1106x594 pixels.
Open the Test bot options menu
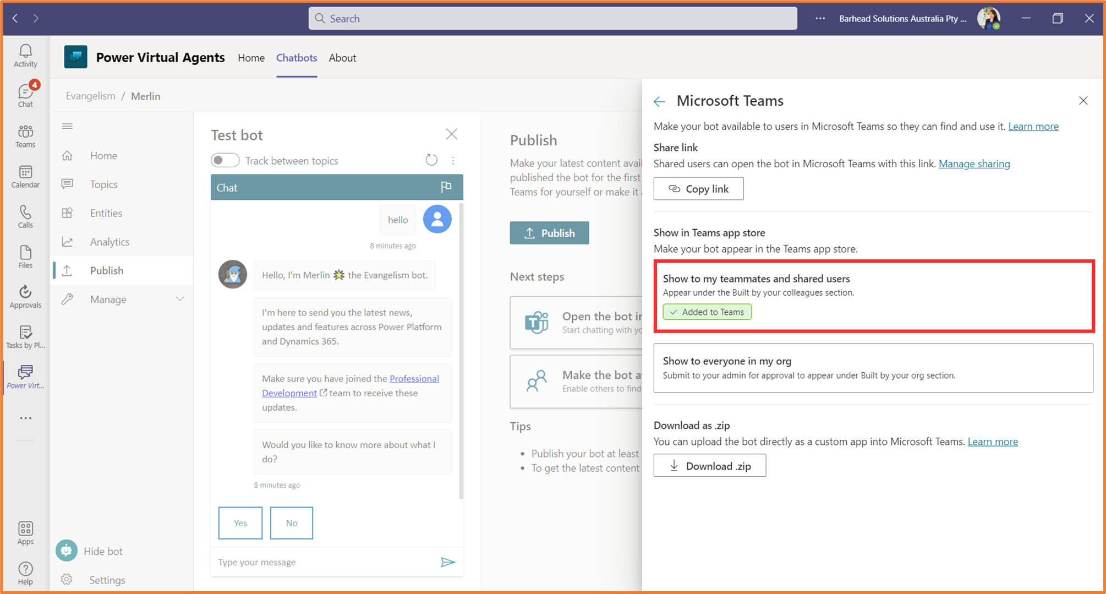(x=453, y=160)
